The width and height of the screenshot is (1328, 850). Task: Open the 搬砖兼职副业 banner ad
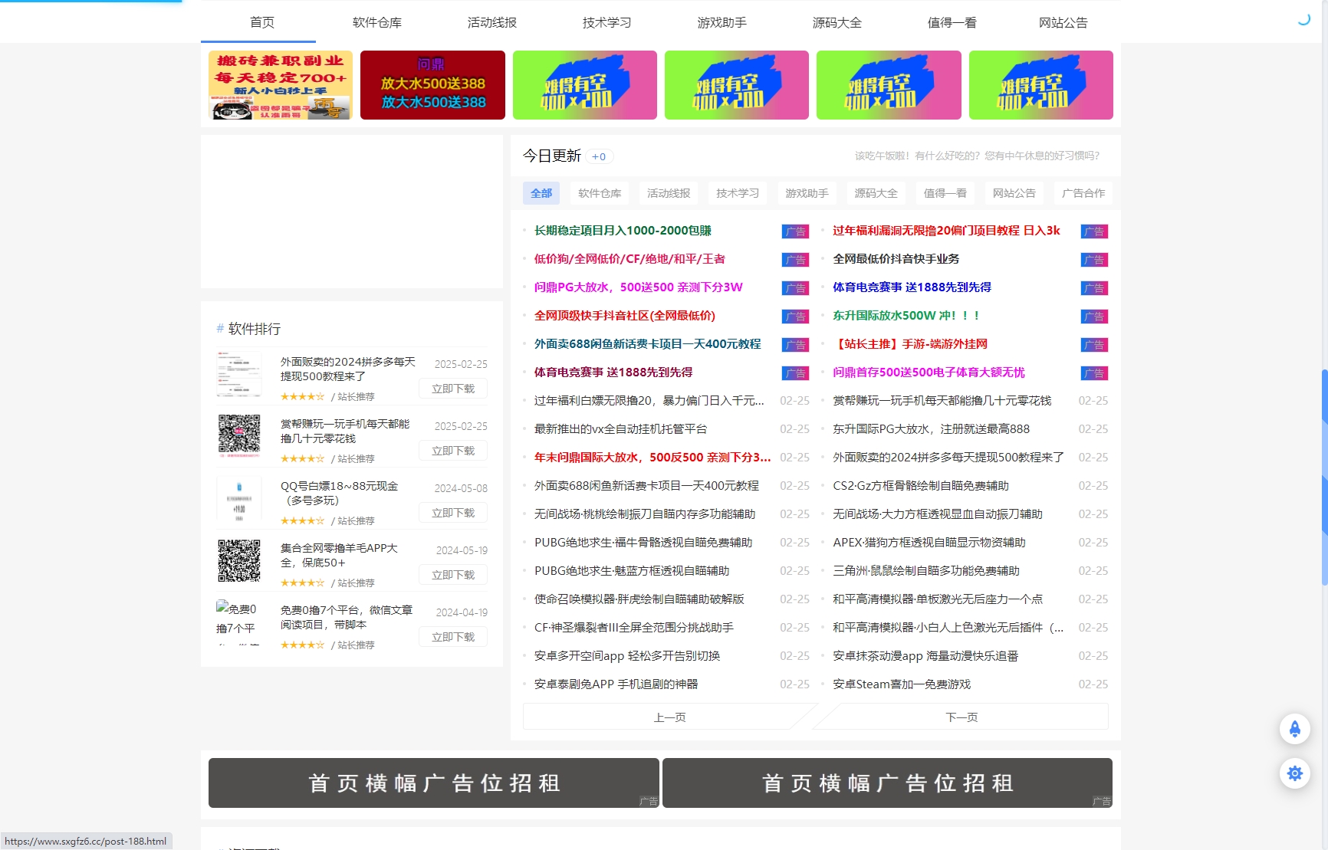point(281,85)
